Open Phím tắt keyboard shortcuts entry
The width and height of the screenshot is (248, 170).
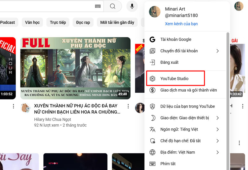click(185, 164)
